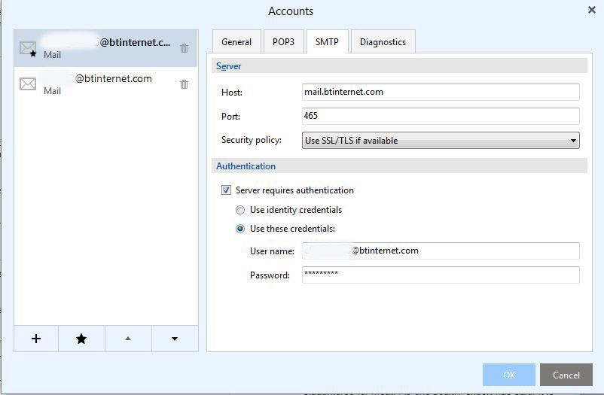Click the Cancel button
This screenshot has width=604, height=395.
(566, 375)
